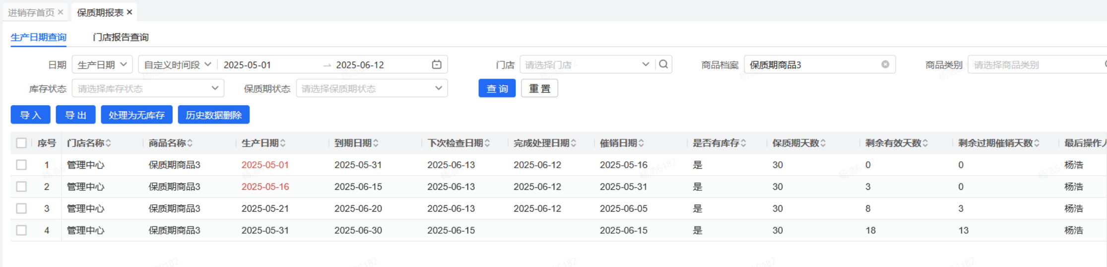Select red production date 2025-05-01 cell

tap(265, 165)
